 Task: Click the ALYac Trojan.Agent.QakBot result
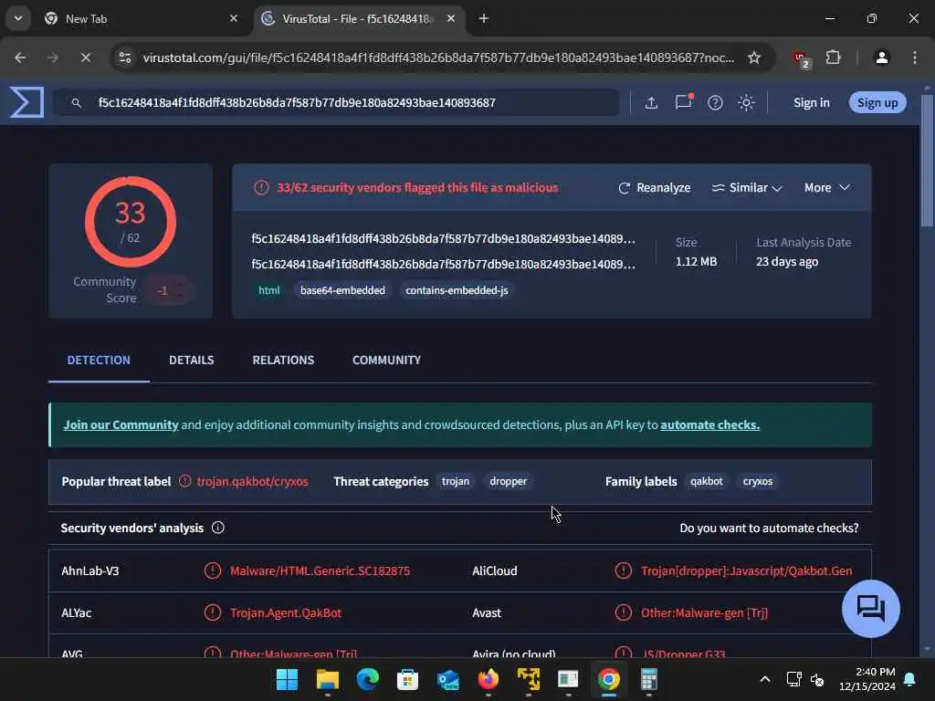286,612
